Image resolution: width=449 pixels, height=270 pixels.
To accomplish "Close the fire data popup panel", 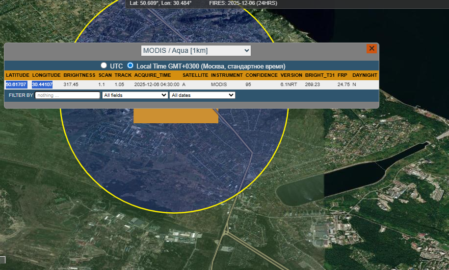I will pyautogui.click(x=371, y=48).
